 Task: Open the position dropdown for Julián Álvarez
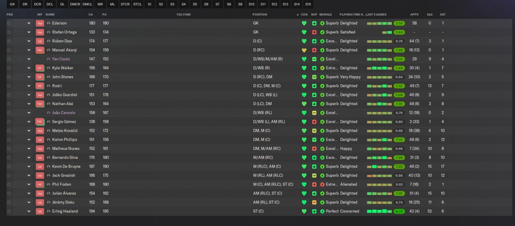point(29,193)
